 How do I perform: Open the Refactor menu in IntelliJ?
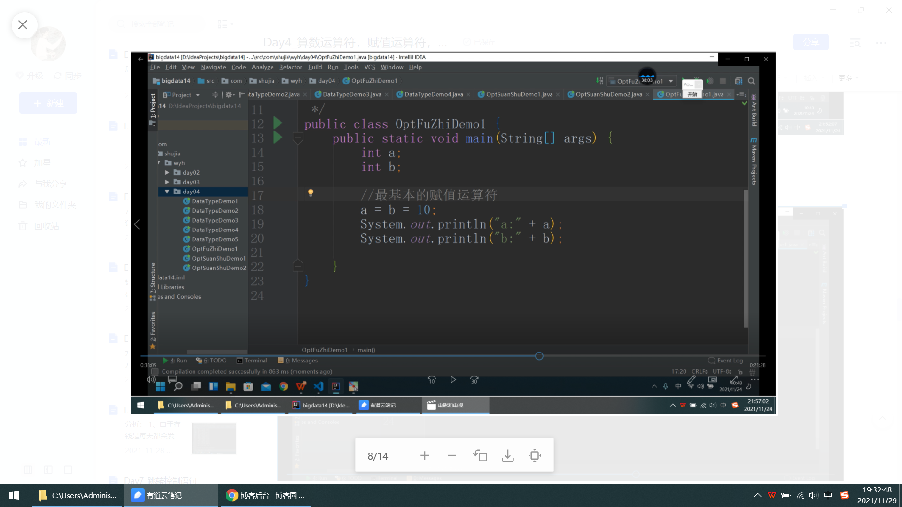(290, 67)
